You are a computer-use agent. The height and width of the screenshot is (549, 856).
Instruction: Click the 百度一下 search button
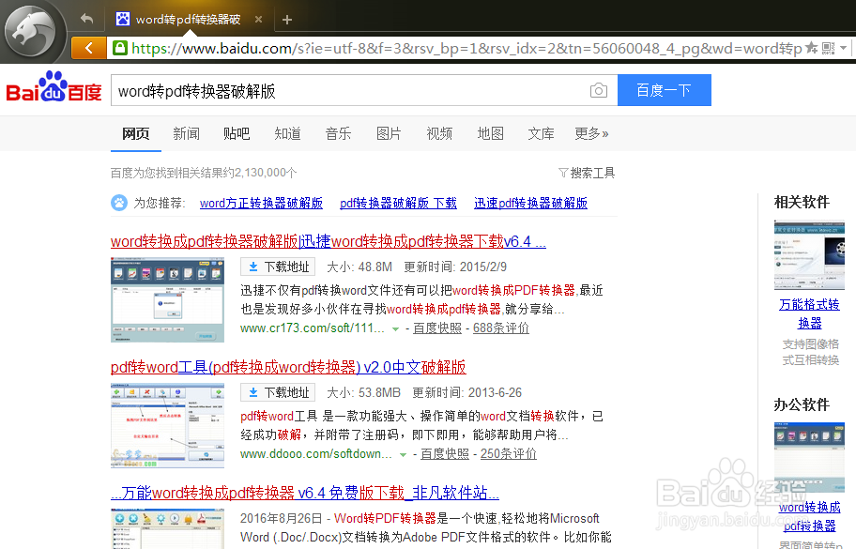pos(664,90)
